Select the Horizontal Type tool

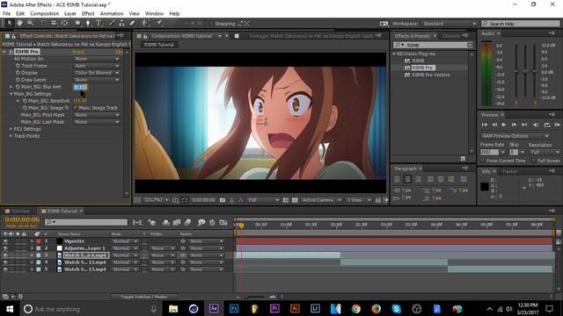[x=99, y=24]
